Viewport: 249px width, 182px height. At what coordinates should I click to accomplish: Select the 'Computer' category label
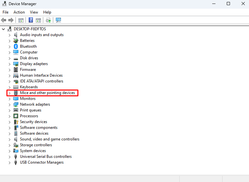tap(29, 52)
